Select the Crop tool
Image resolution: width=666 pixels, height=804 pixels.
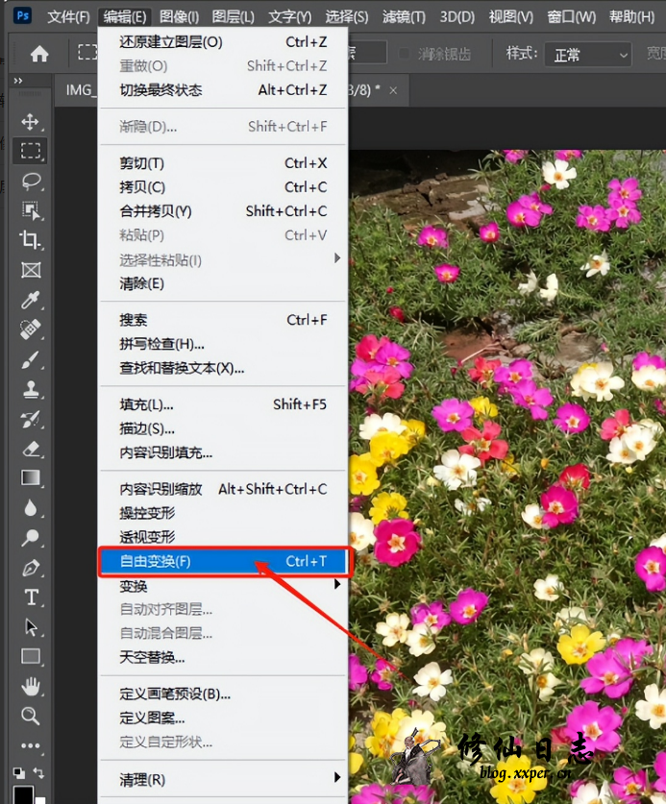point(31,240)
